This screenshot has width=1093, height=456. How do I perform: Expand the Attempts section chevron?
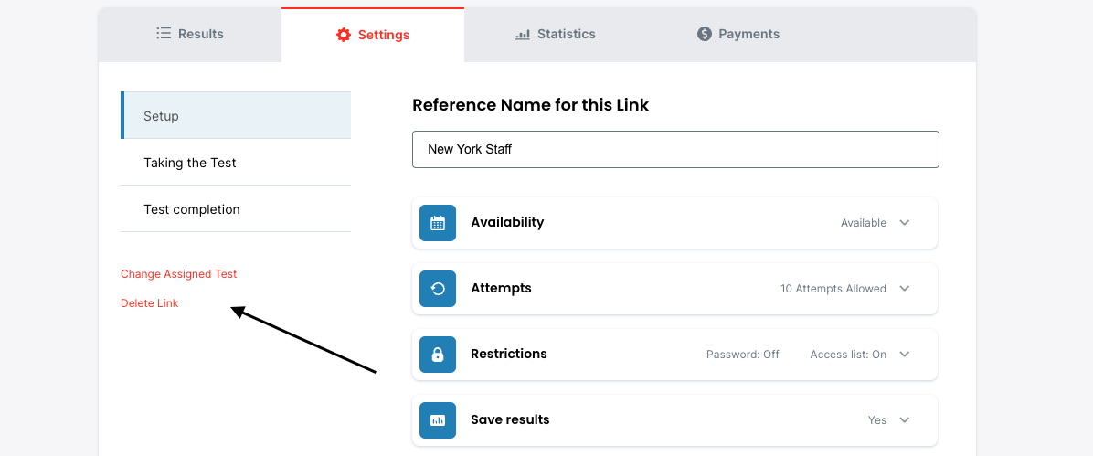pos(904,289)
